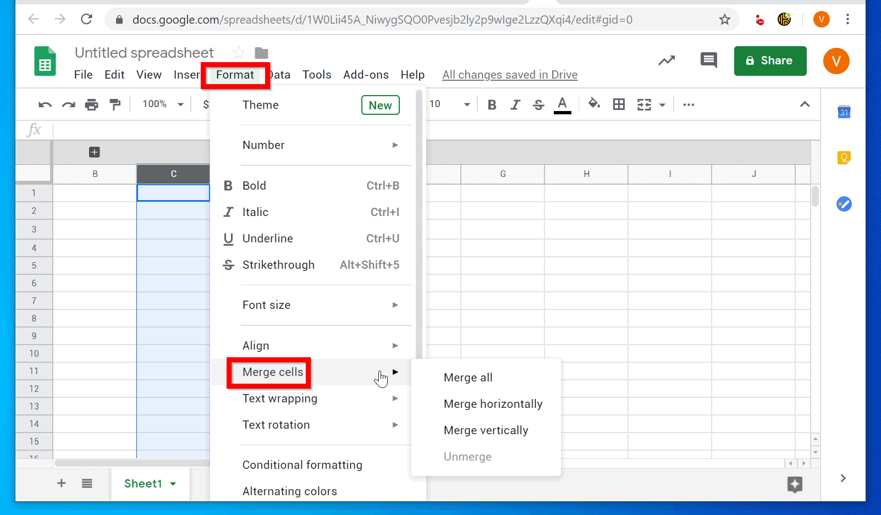Click the Share button

point(770,60)
